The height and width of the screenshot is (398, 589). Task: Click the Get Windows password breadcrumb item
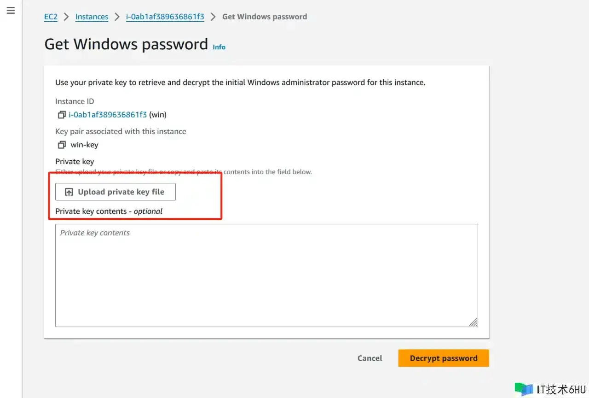265,17
